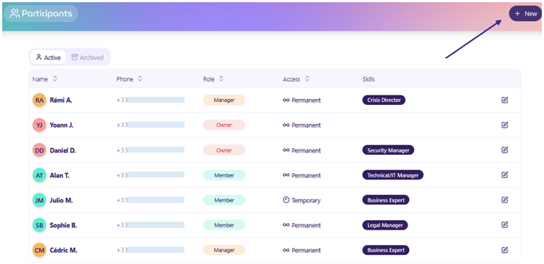Viewport: 544px width, 264px height.
Task: Click the DD avatar for Daniel D.
Action: coord(39,150)
